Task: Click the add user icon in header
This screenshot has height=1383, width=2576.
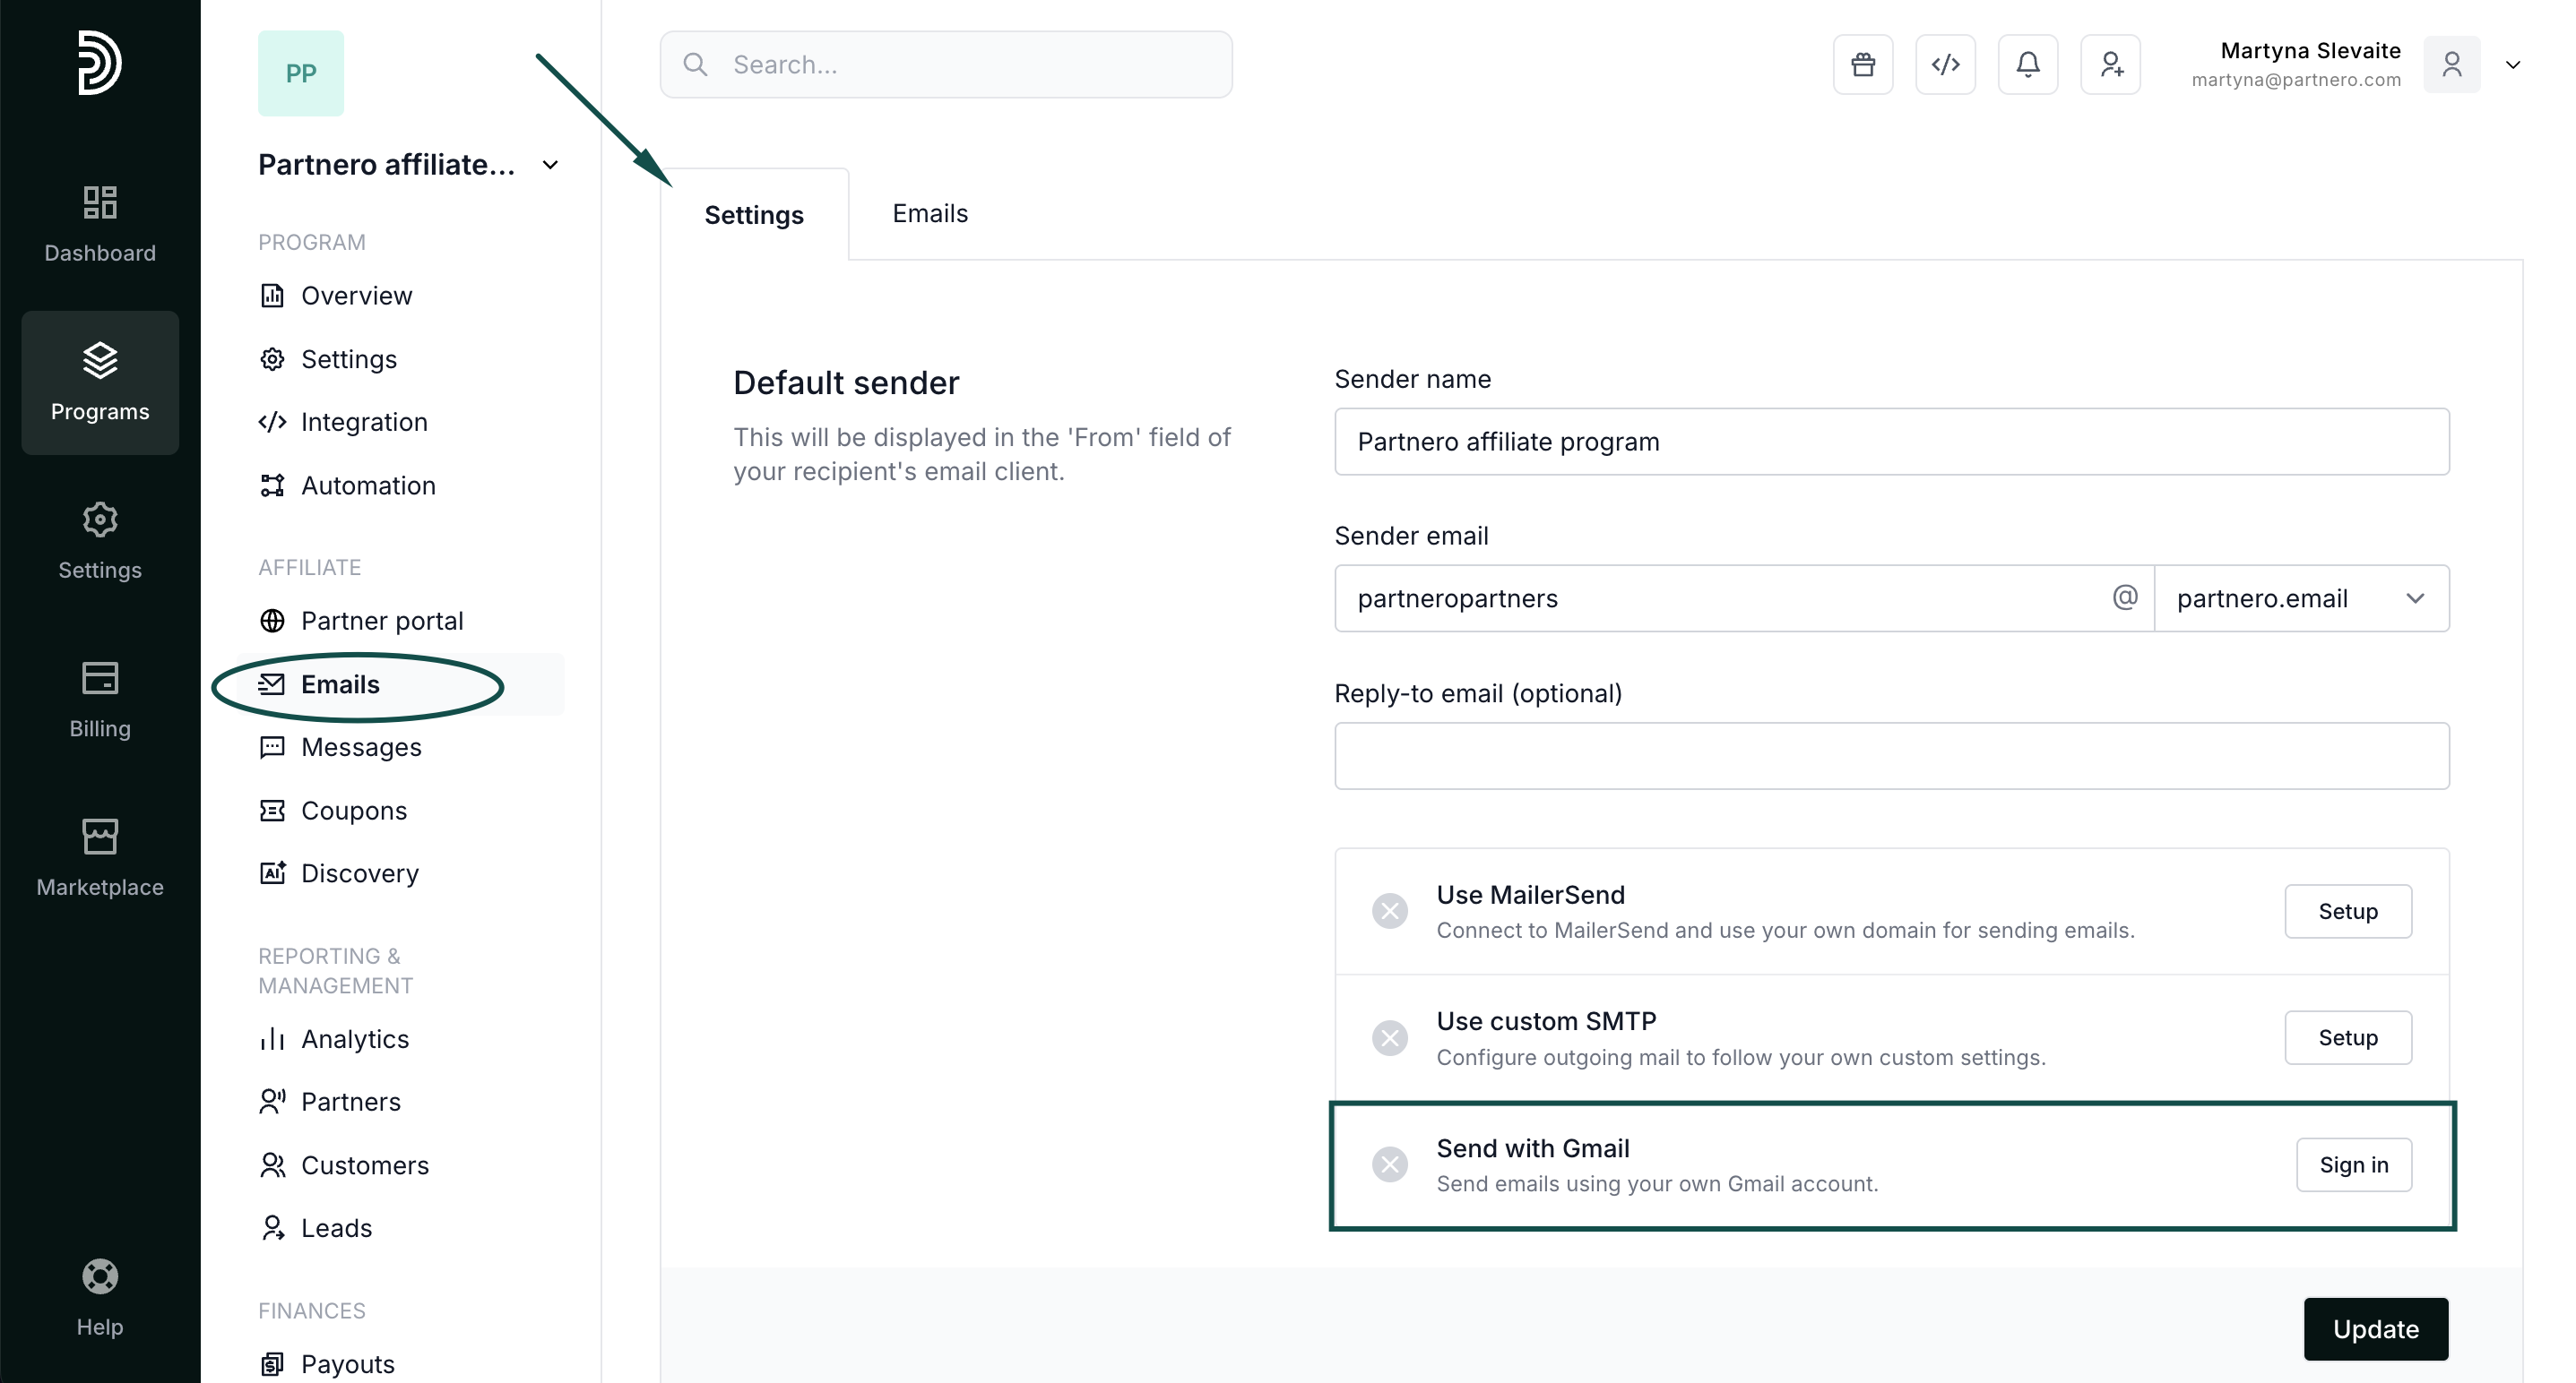Action: pyautogui.click(x=2110, y=65)
